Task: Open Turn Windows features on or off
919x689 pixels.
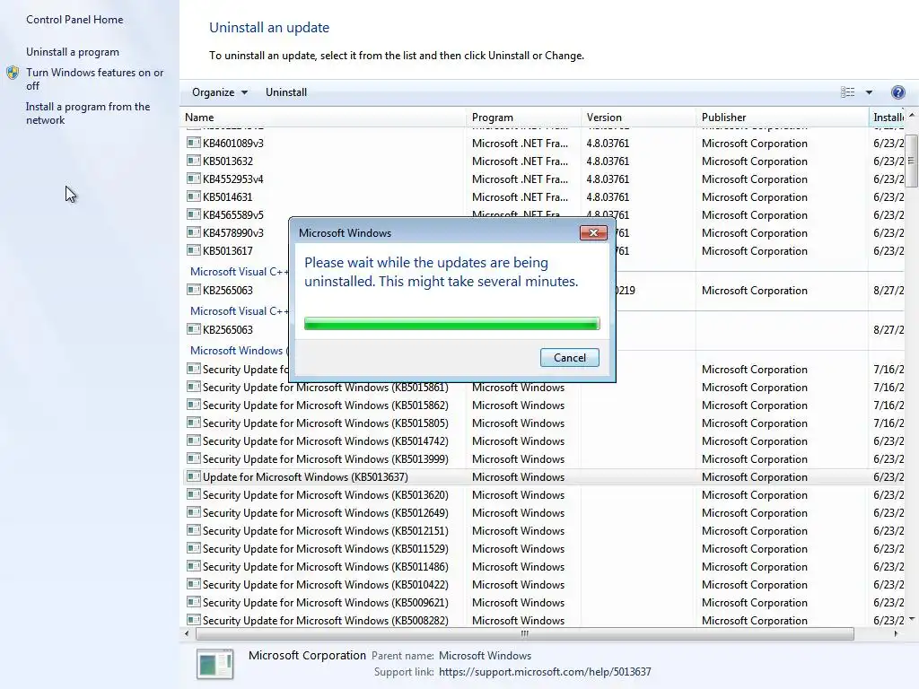Action: (x=94, y=79)
